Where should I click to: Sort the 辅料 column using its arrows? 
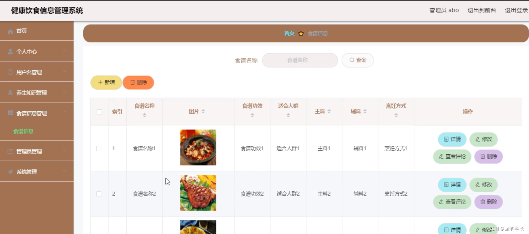pos(365,112)
